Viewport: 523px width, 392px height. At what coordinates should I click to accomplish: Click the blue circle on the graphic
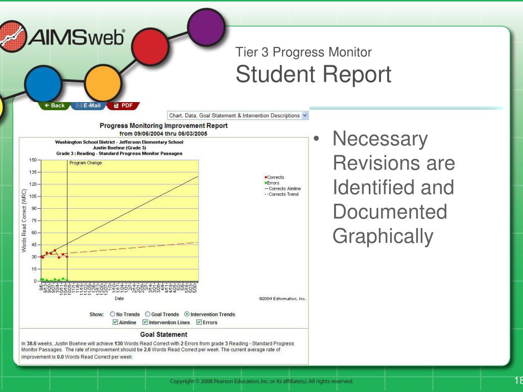[x=43, y=84]
